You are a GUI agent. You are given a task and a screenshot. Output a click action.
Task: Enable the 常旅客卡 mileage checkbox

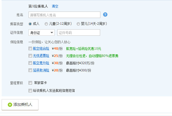click(x=30, y=83)
